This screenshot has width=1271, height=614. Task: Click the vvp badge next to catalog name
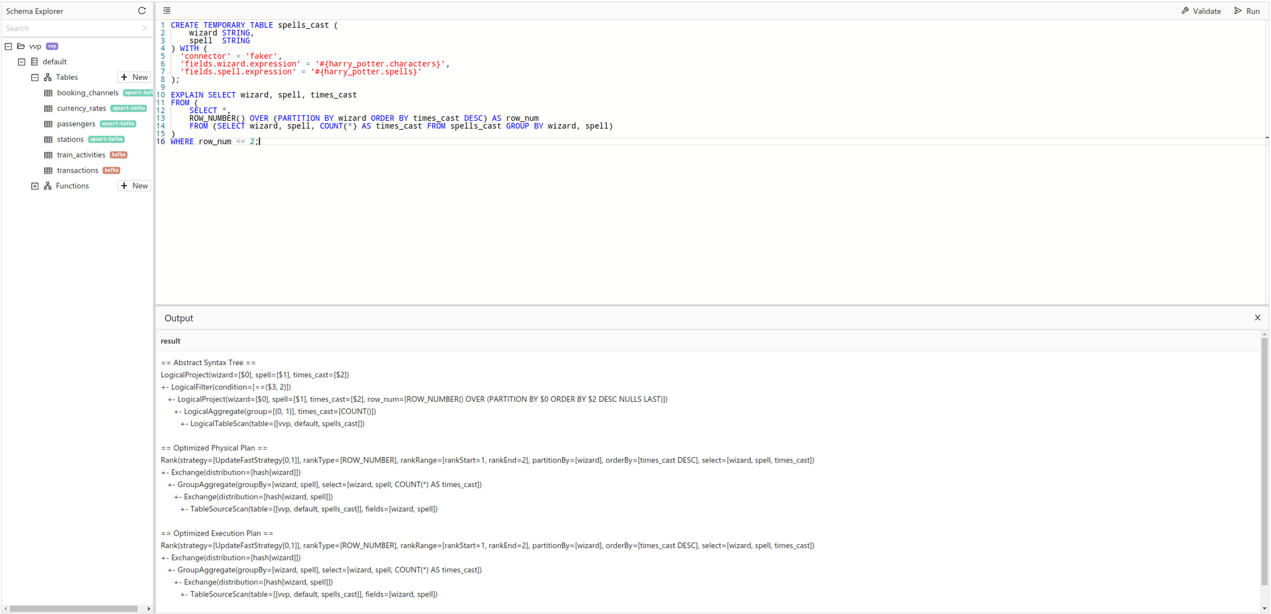click(52, 46)
